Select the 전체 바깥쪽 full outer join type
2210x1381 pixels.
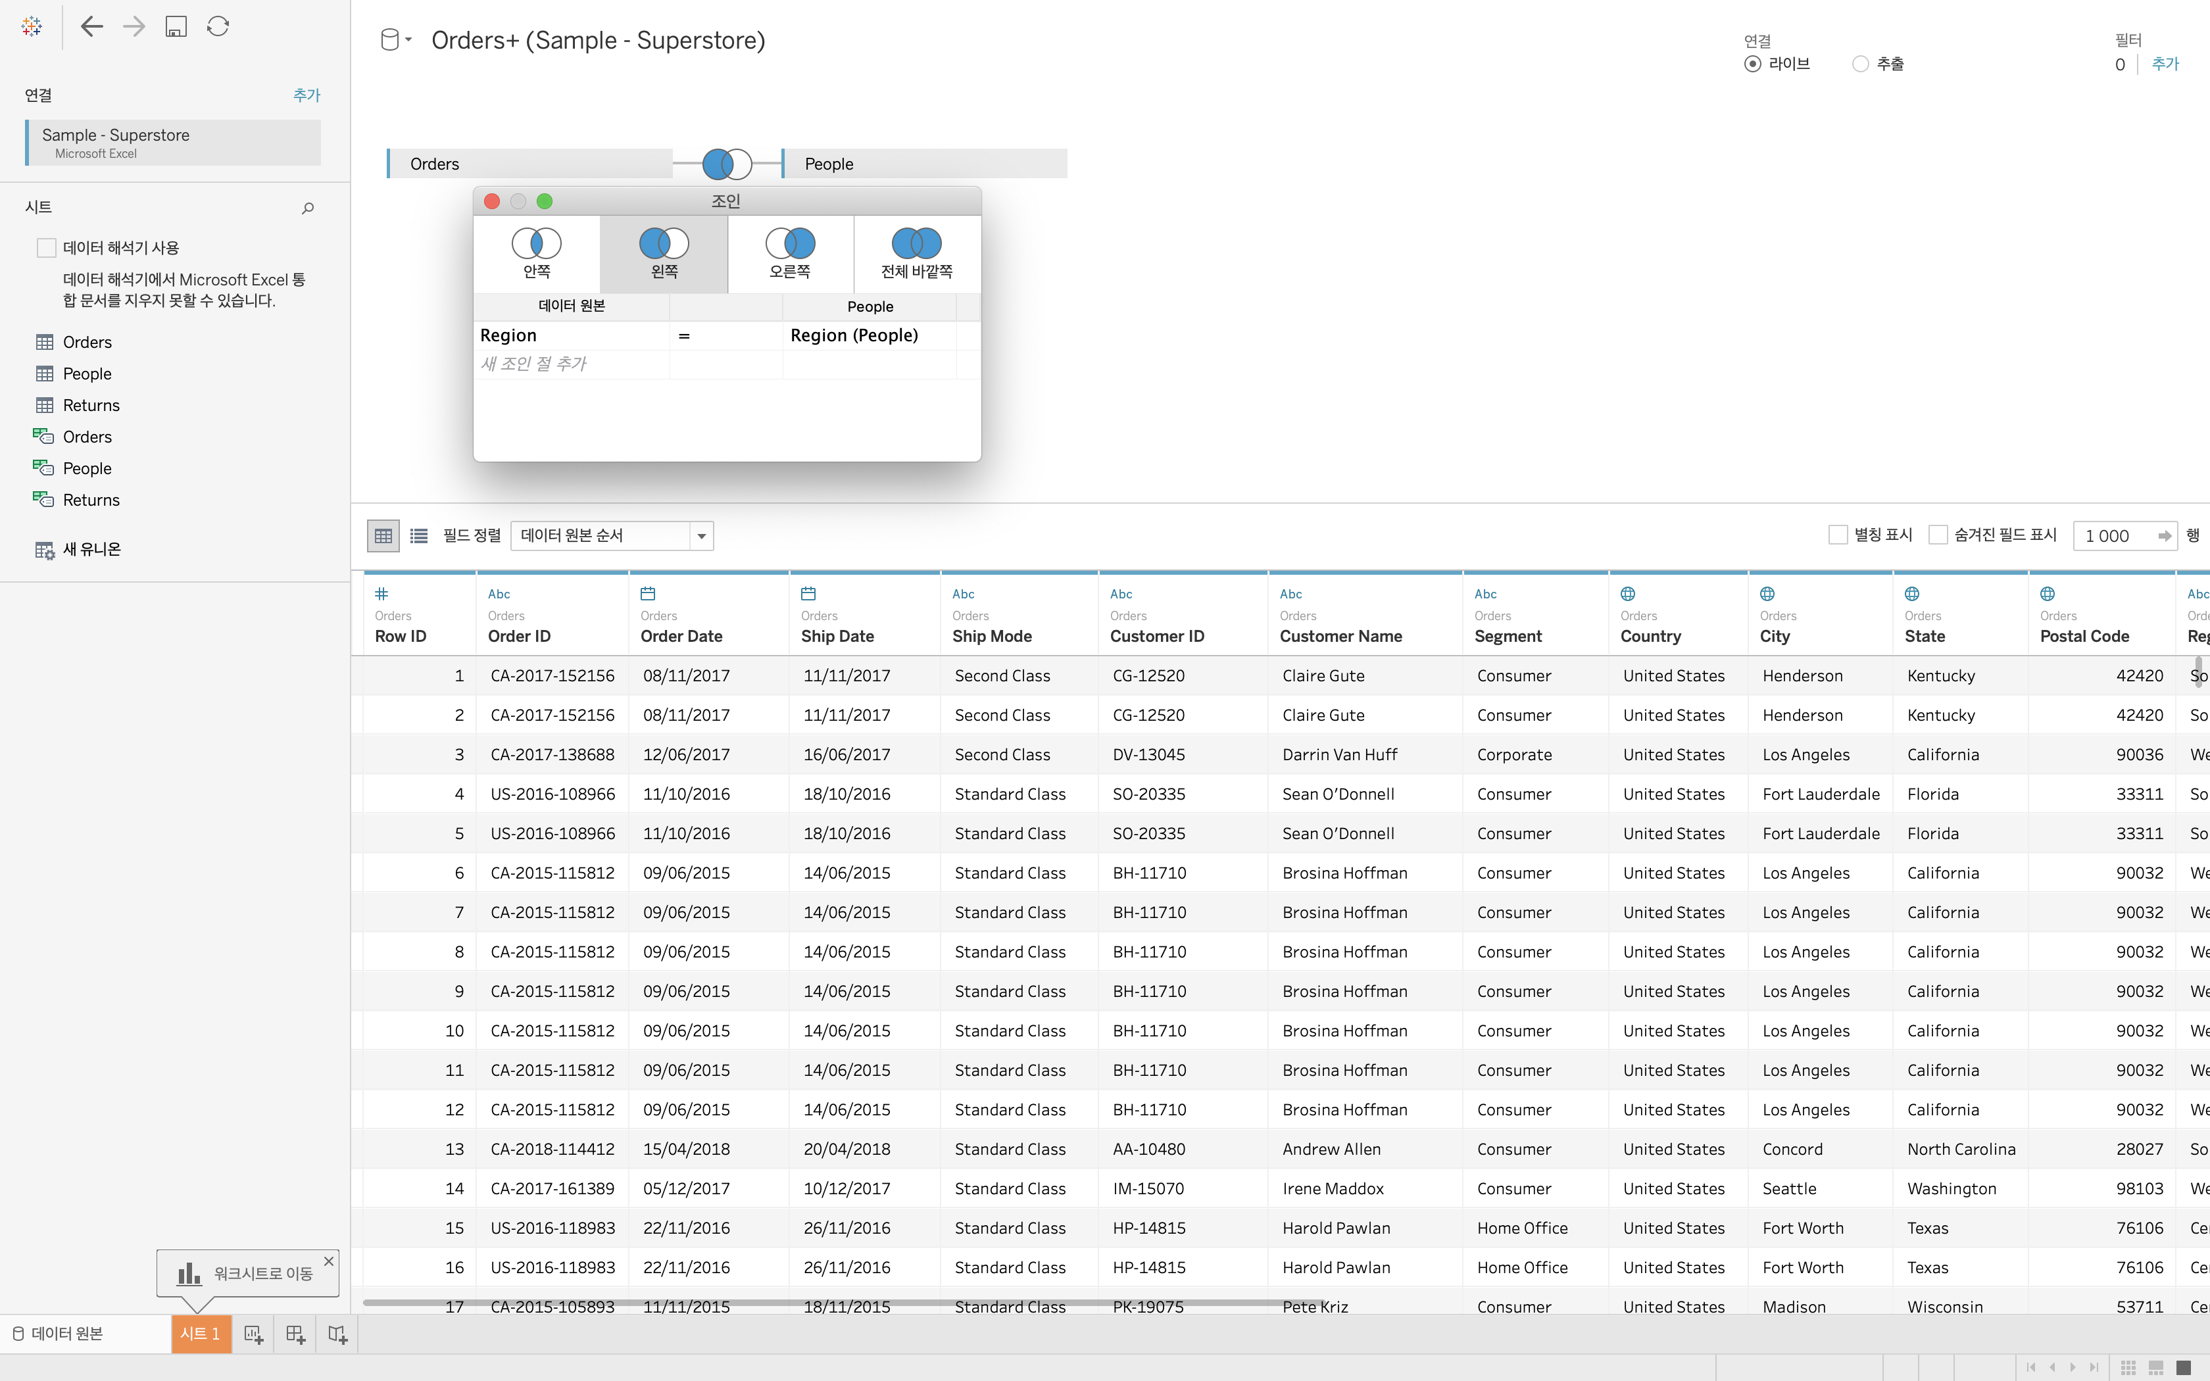click(x=916, y=254)
